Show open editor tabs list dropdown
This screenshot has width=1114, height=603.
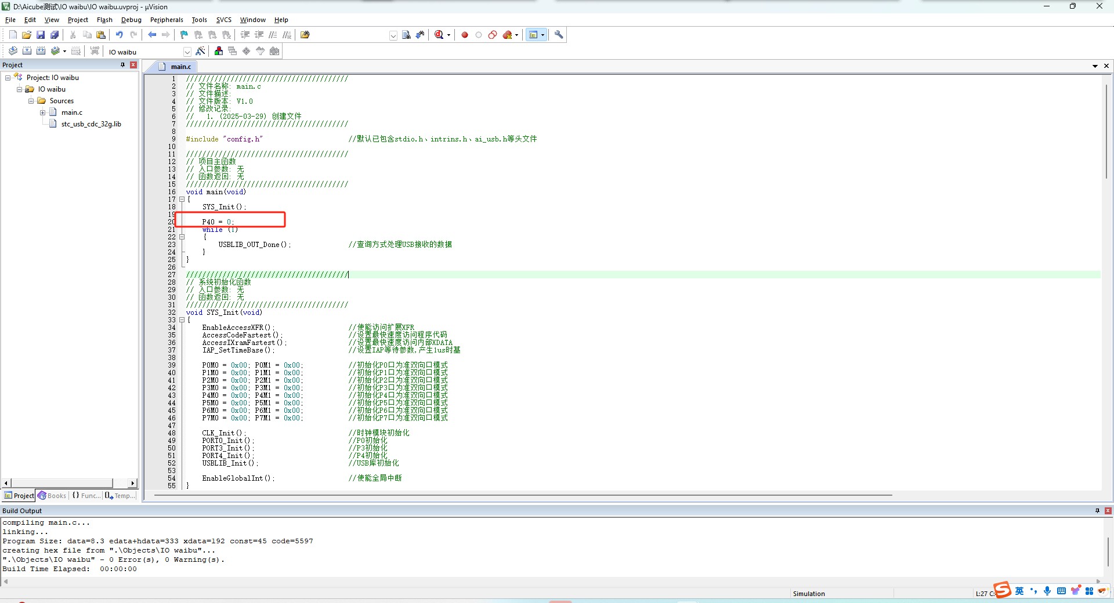pos(1095,66)
